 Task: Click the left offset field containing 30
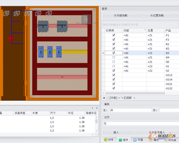[x=131, y=110]
